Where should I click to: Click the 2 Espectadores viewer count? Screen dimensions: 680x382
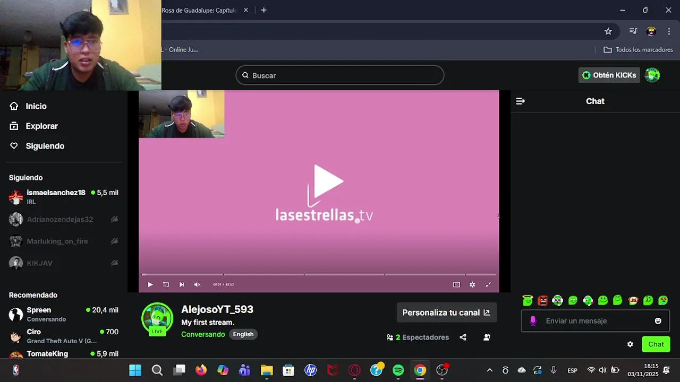pos(418,337)
